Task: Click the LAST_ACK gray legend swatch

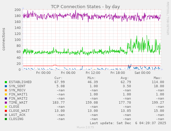Action: [6, 115]
